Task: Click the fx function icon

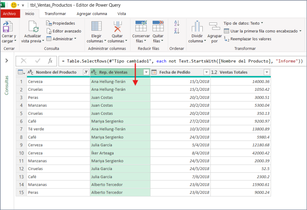Action: (x=50, y=61)
